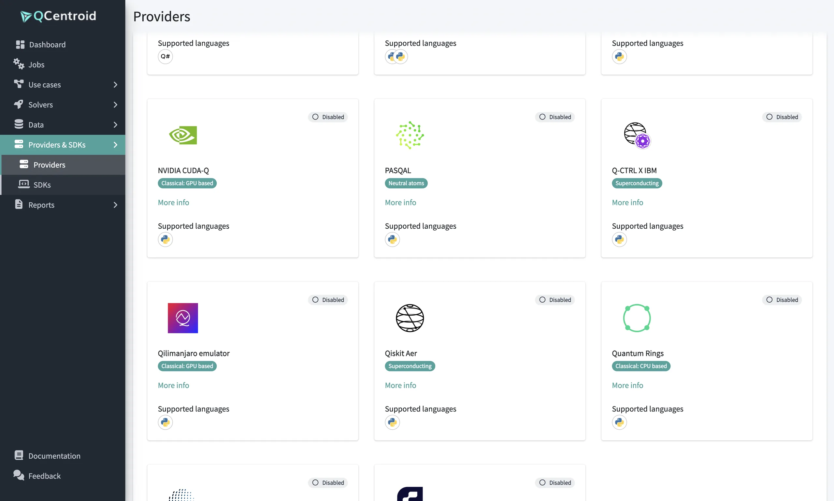Image resolution: width=834 pixels, height=501 pixels.
Task: Click the Q-CTRL X IBM logo
Action: pyautogui.click(x=637, y=136)
